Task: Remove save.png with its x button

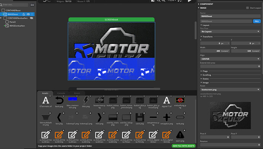Action: click(144, 113)
